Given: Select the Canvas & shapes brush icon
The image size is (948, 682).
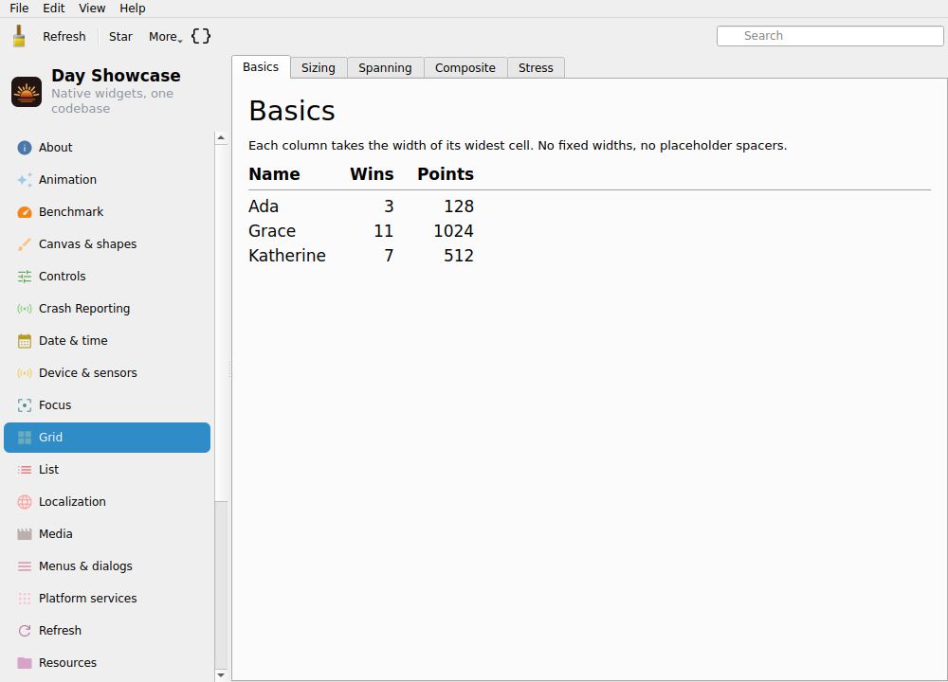Looking at the screenshot, I should coord(25,244).
